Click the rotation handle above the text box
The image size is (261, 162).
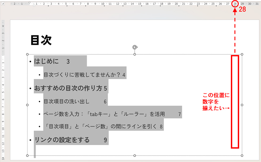pos(135,47)
